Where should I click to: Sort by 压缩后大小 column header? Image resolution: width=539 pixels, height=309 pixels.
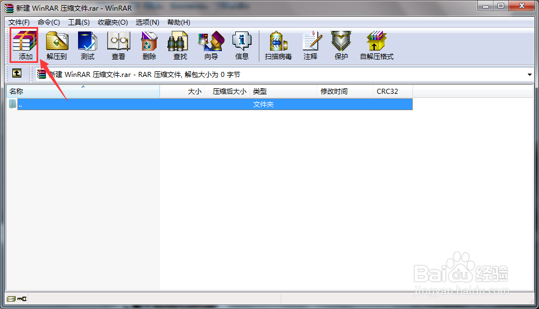227,92
